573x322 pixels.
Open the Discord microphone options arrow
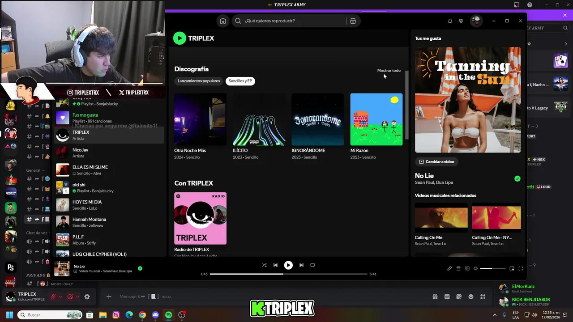[60, 297]
